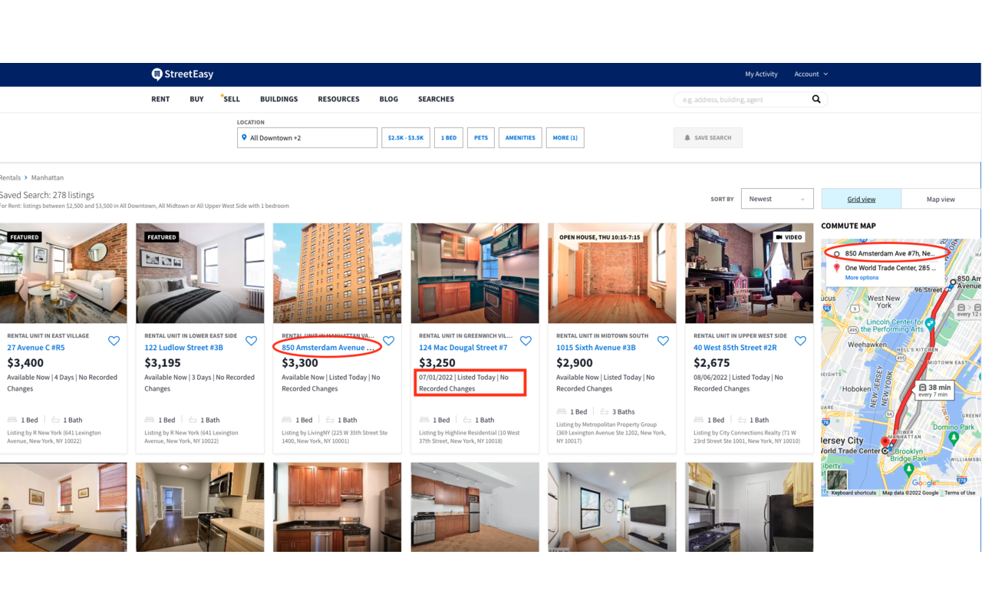Click the $3,400 price text

click(25, 363)
